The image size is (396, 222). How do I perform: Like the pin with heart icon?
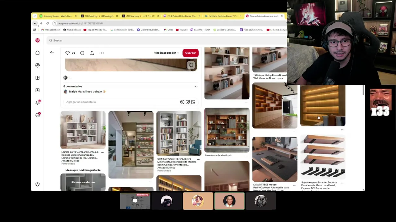(67, 53)
